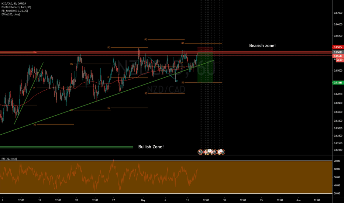Click the 0.83600 price axis value
This screenshot has width=344, height=203.
tap(338, 112)
